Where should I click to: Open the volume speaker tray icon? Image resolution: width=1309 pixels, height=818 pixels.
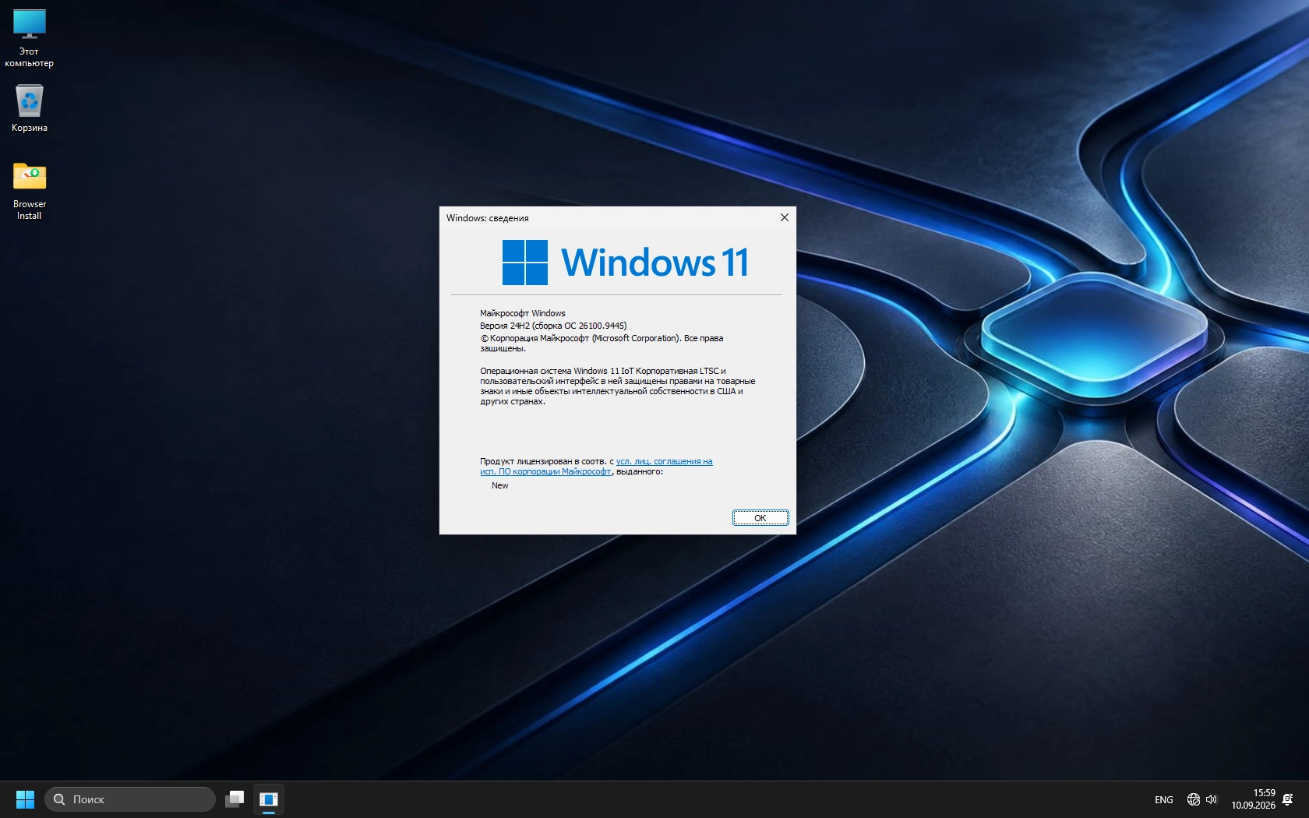pos(1212,799)
